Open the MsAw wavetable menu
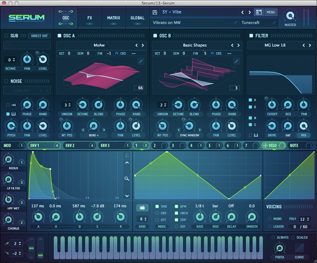 99,45
